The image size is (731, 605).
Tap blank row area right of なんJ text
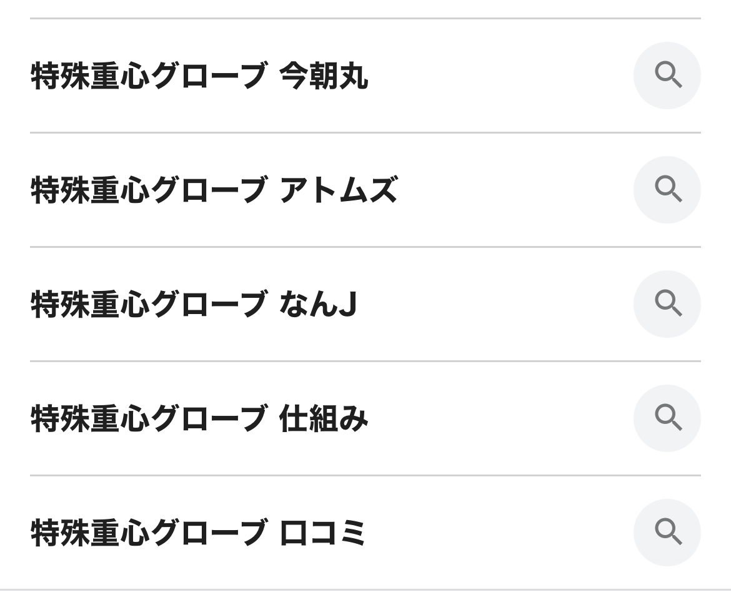tap(494, 305)
